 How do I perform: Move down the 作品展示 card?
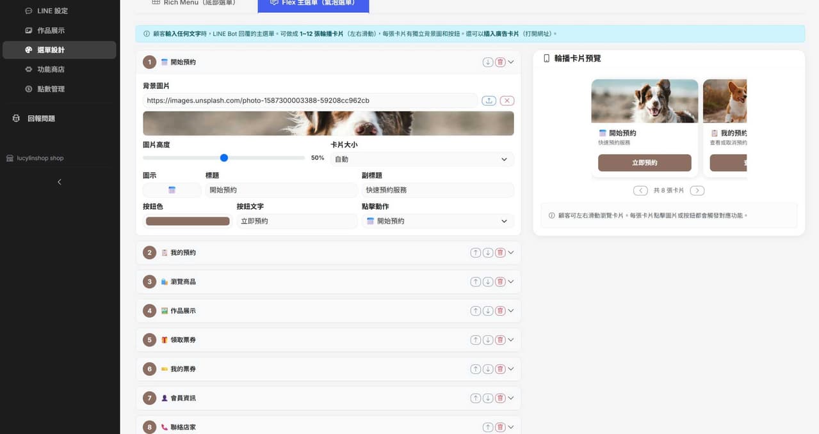coord(487,311)
